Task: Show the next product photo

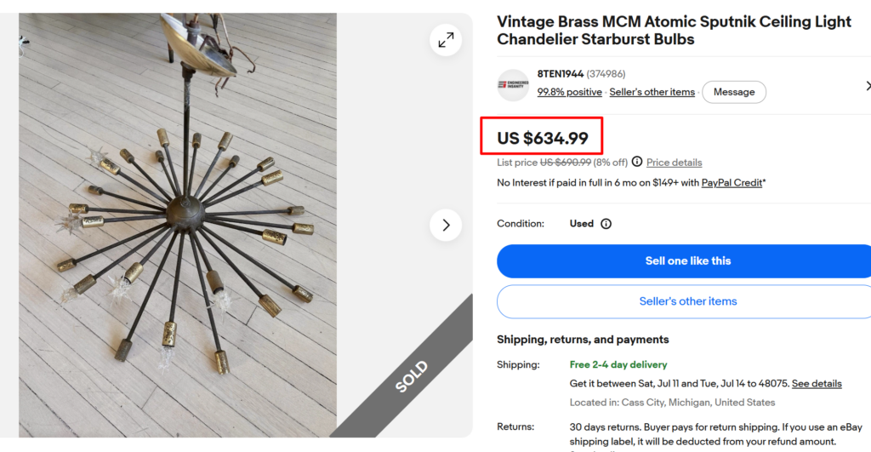Action: point(446,226)
